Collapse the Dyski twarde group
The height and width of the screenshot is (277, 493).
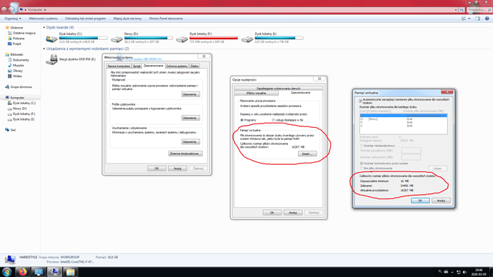pos(44,28)
